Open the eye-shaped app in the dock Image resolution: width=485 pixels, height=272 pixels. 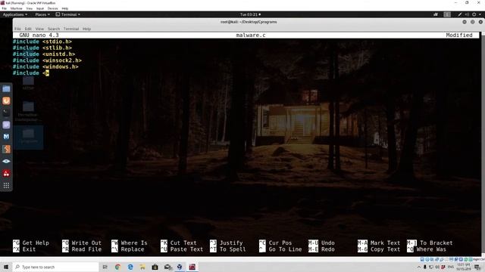(x=6, y=161)
